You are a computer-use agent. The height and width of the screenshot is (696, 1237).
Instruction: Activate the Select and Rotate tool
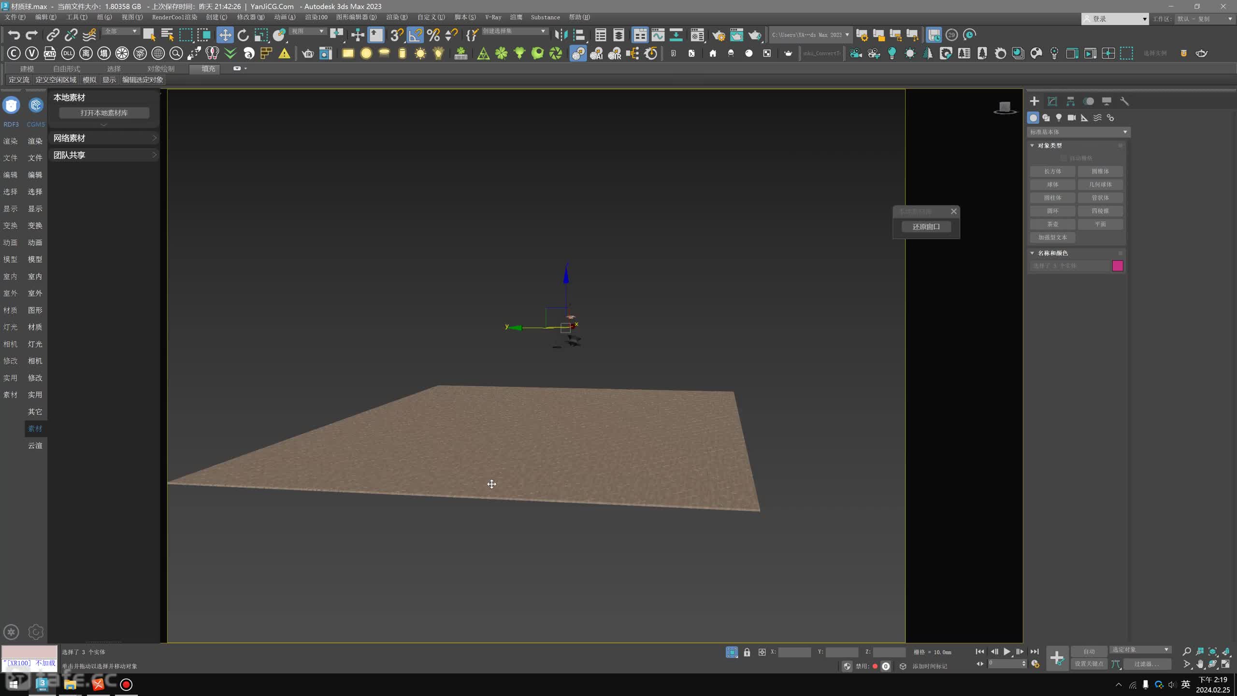[243, 35]
